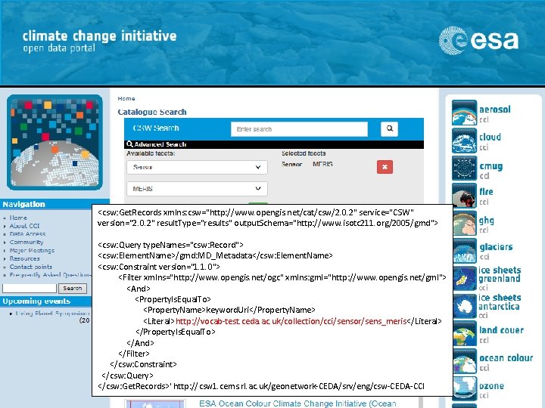Click the ghg cci project icon
Screen dimensions: 545x408
(464, 224)
